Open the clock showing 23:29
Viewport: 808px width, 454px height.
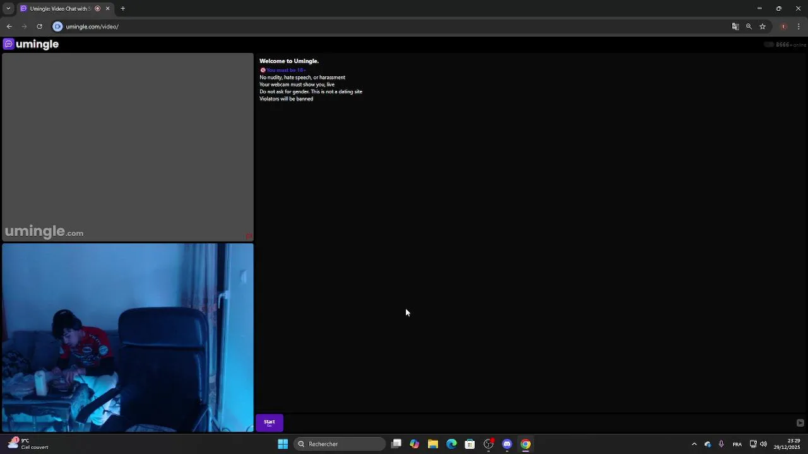(787, 444)
